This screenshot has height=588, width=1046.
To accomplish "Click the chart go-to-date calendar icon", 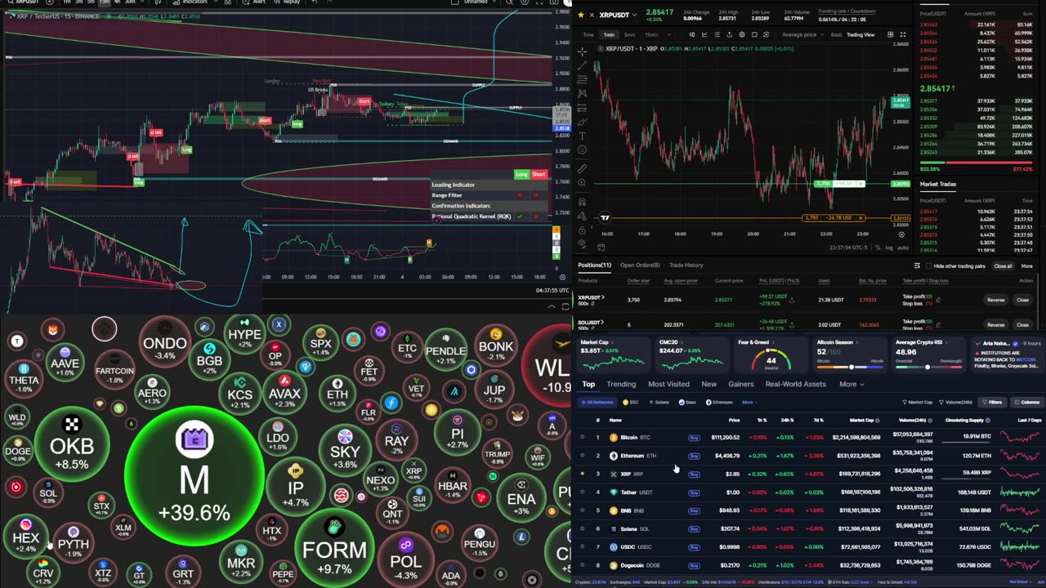I will click(601, 247).
